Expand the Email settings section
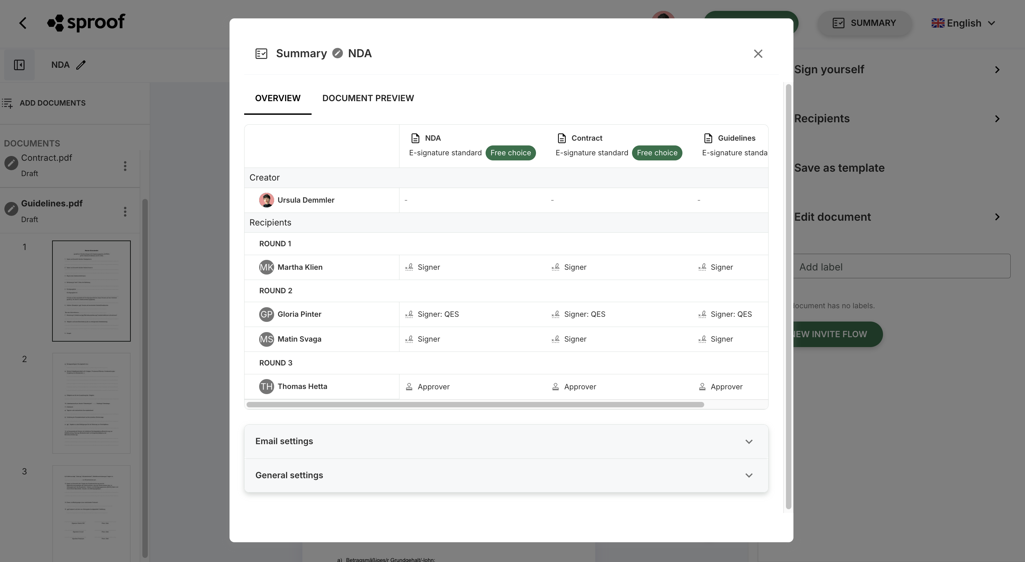The height and width of the screenshot is (562, 1025). click(506, 441)
